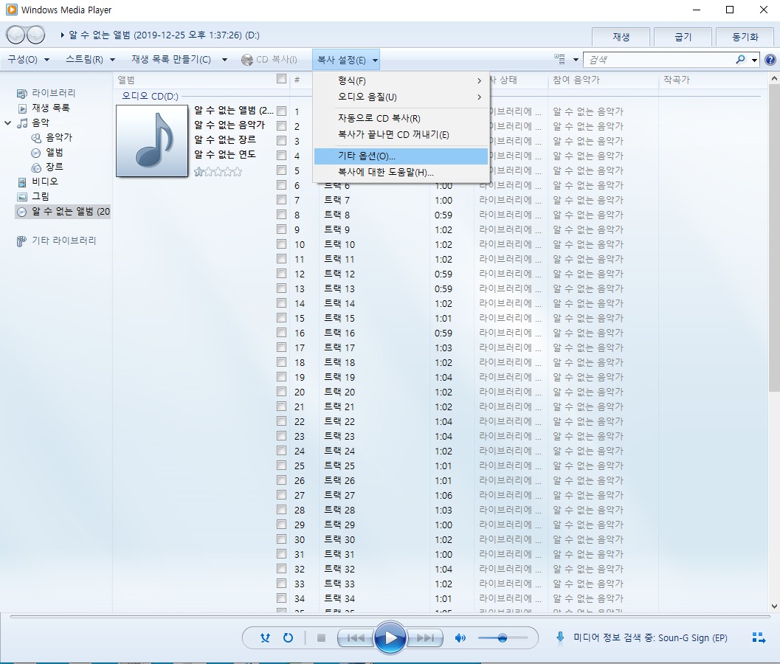
Task: Open the search options dropdown arrow
Action: [x=755, y=60]
